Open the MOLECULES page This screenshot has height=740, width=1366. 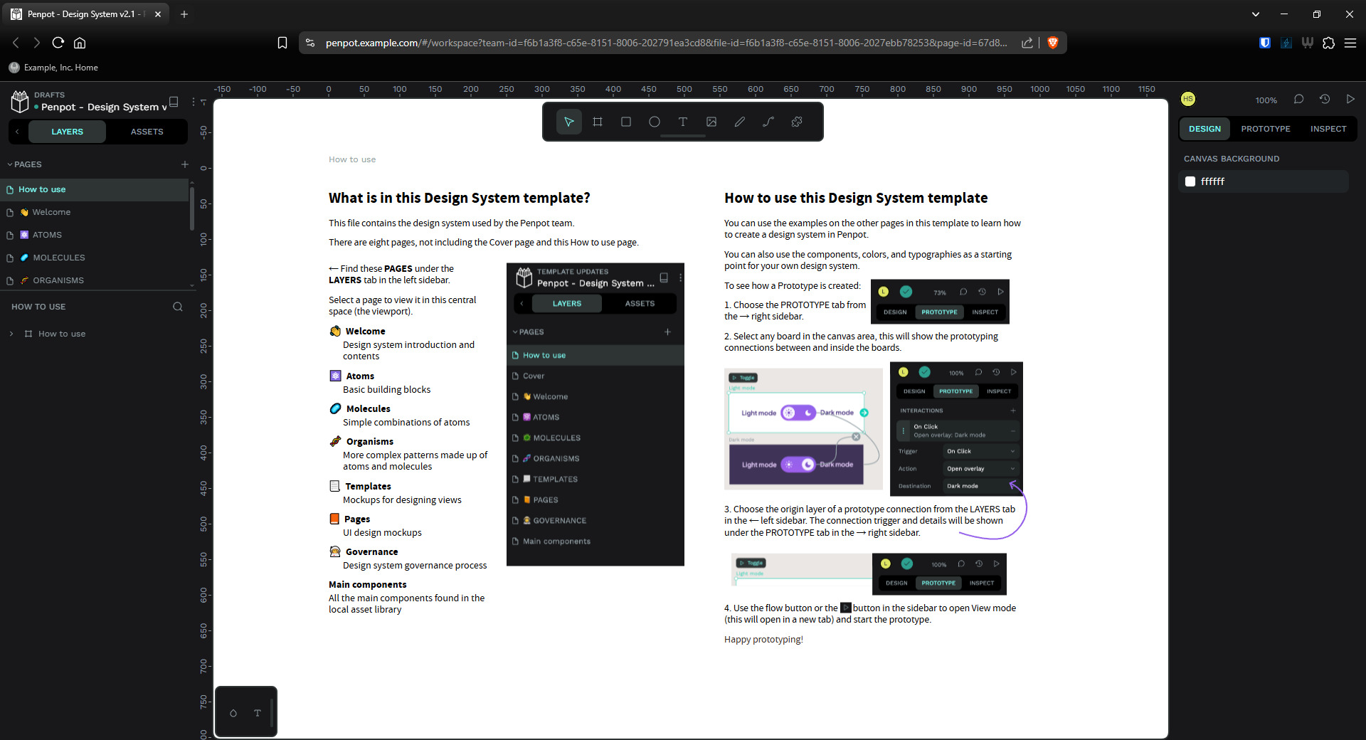click(58, 258)
